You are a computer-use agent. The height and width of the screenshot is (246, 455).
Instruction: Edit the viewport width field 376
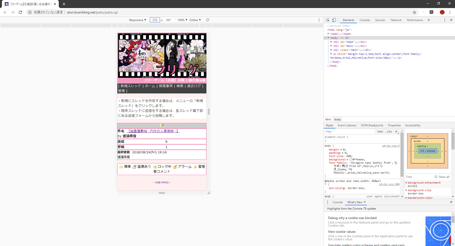pos(155,20)
